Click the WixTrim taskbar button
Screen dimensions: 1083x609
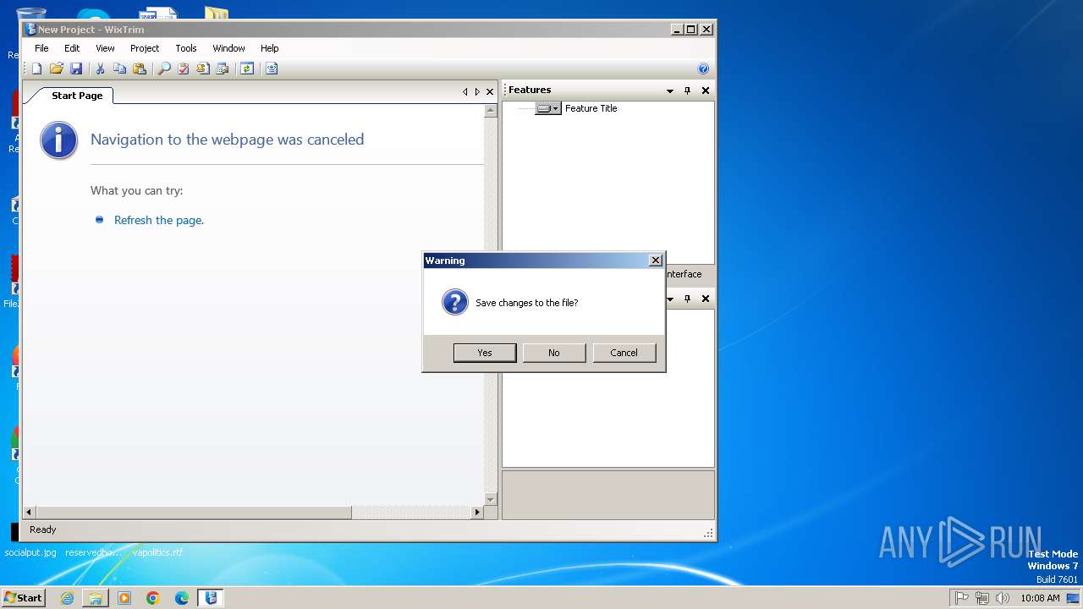pos(211,598)
